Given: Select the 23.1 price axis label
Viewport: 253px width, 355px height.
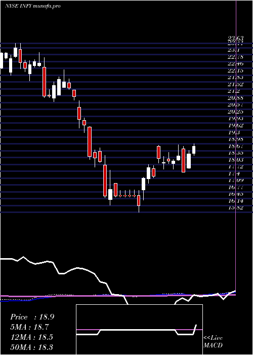Looking at the screenshot, I should (234, 50).
